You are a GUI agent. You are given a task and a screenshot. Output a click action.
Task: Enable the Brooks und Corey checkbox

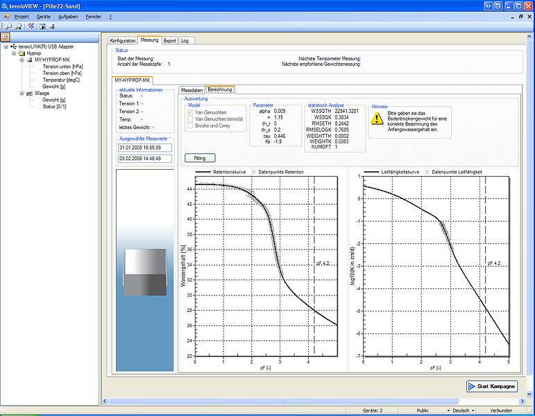tap(190, 125)
